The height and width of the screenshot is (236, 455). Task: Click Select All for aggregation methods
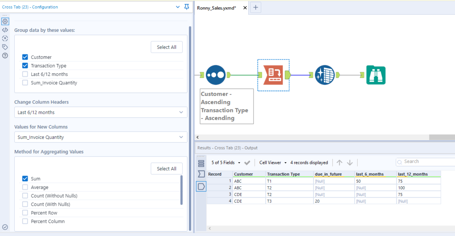click(166, 168)
